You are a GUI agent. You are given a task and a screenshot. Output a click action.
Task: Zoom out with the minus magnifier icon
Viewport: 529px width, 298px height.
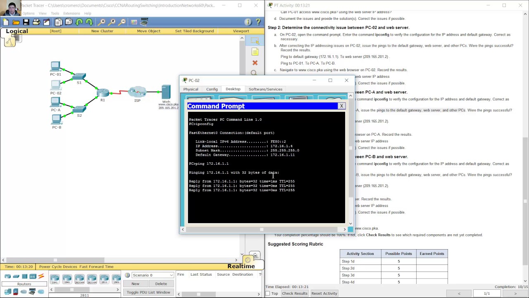[122, 22]
